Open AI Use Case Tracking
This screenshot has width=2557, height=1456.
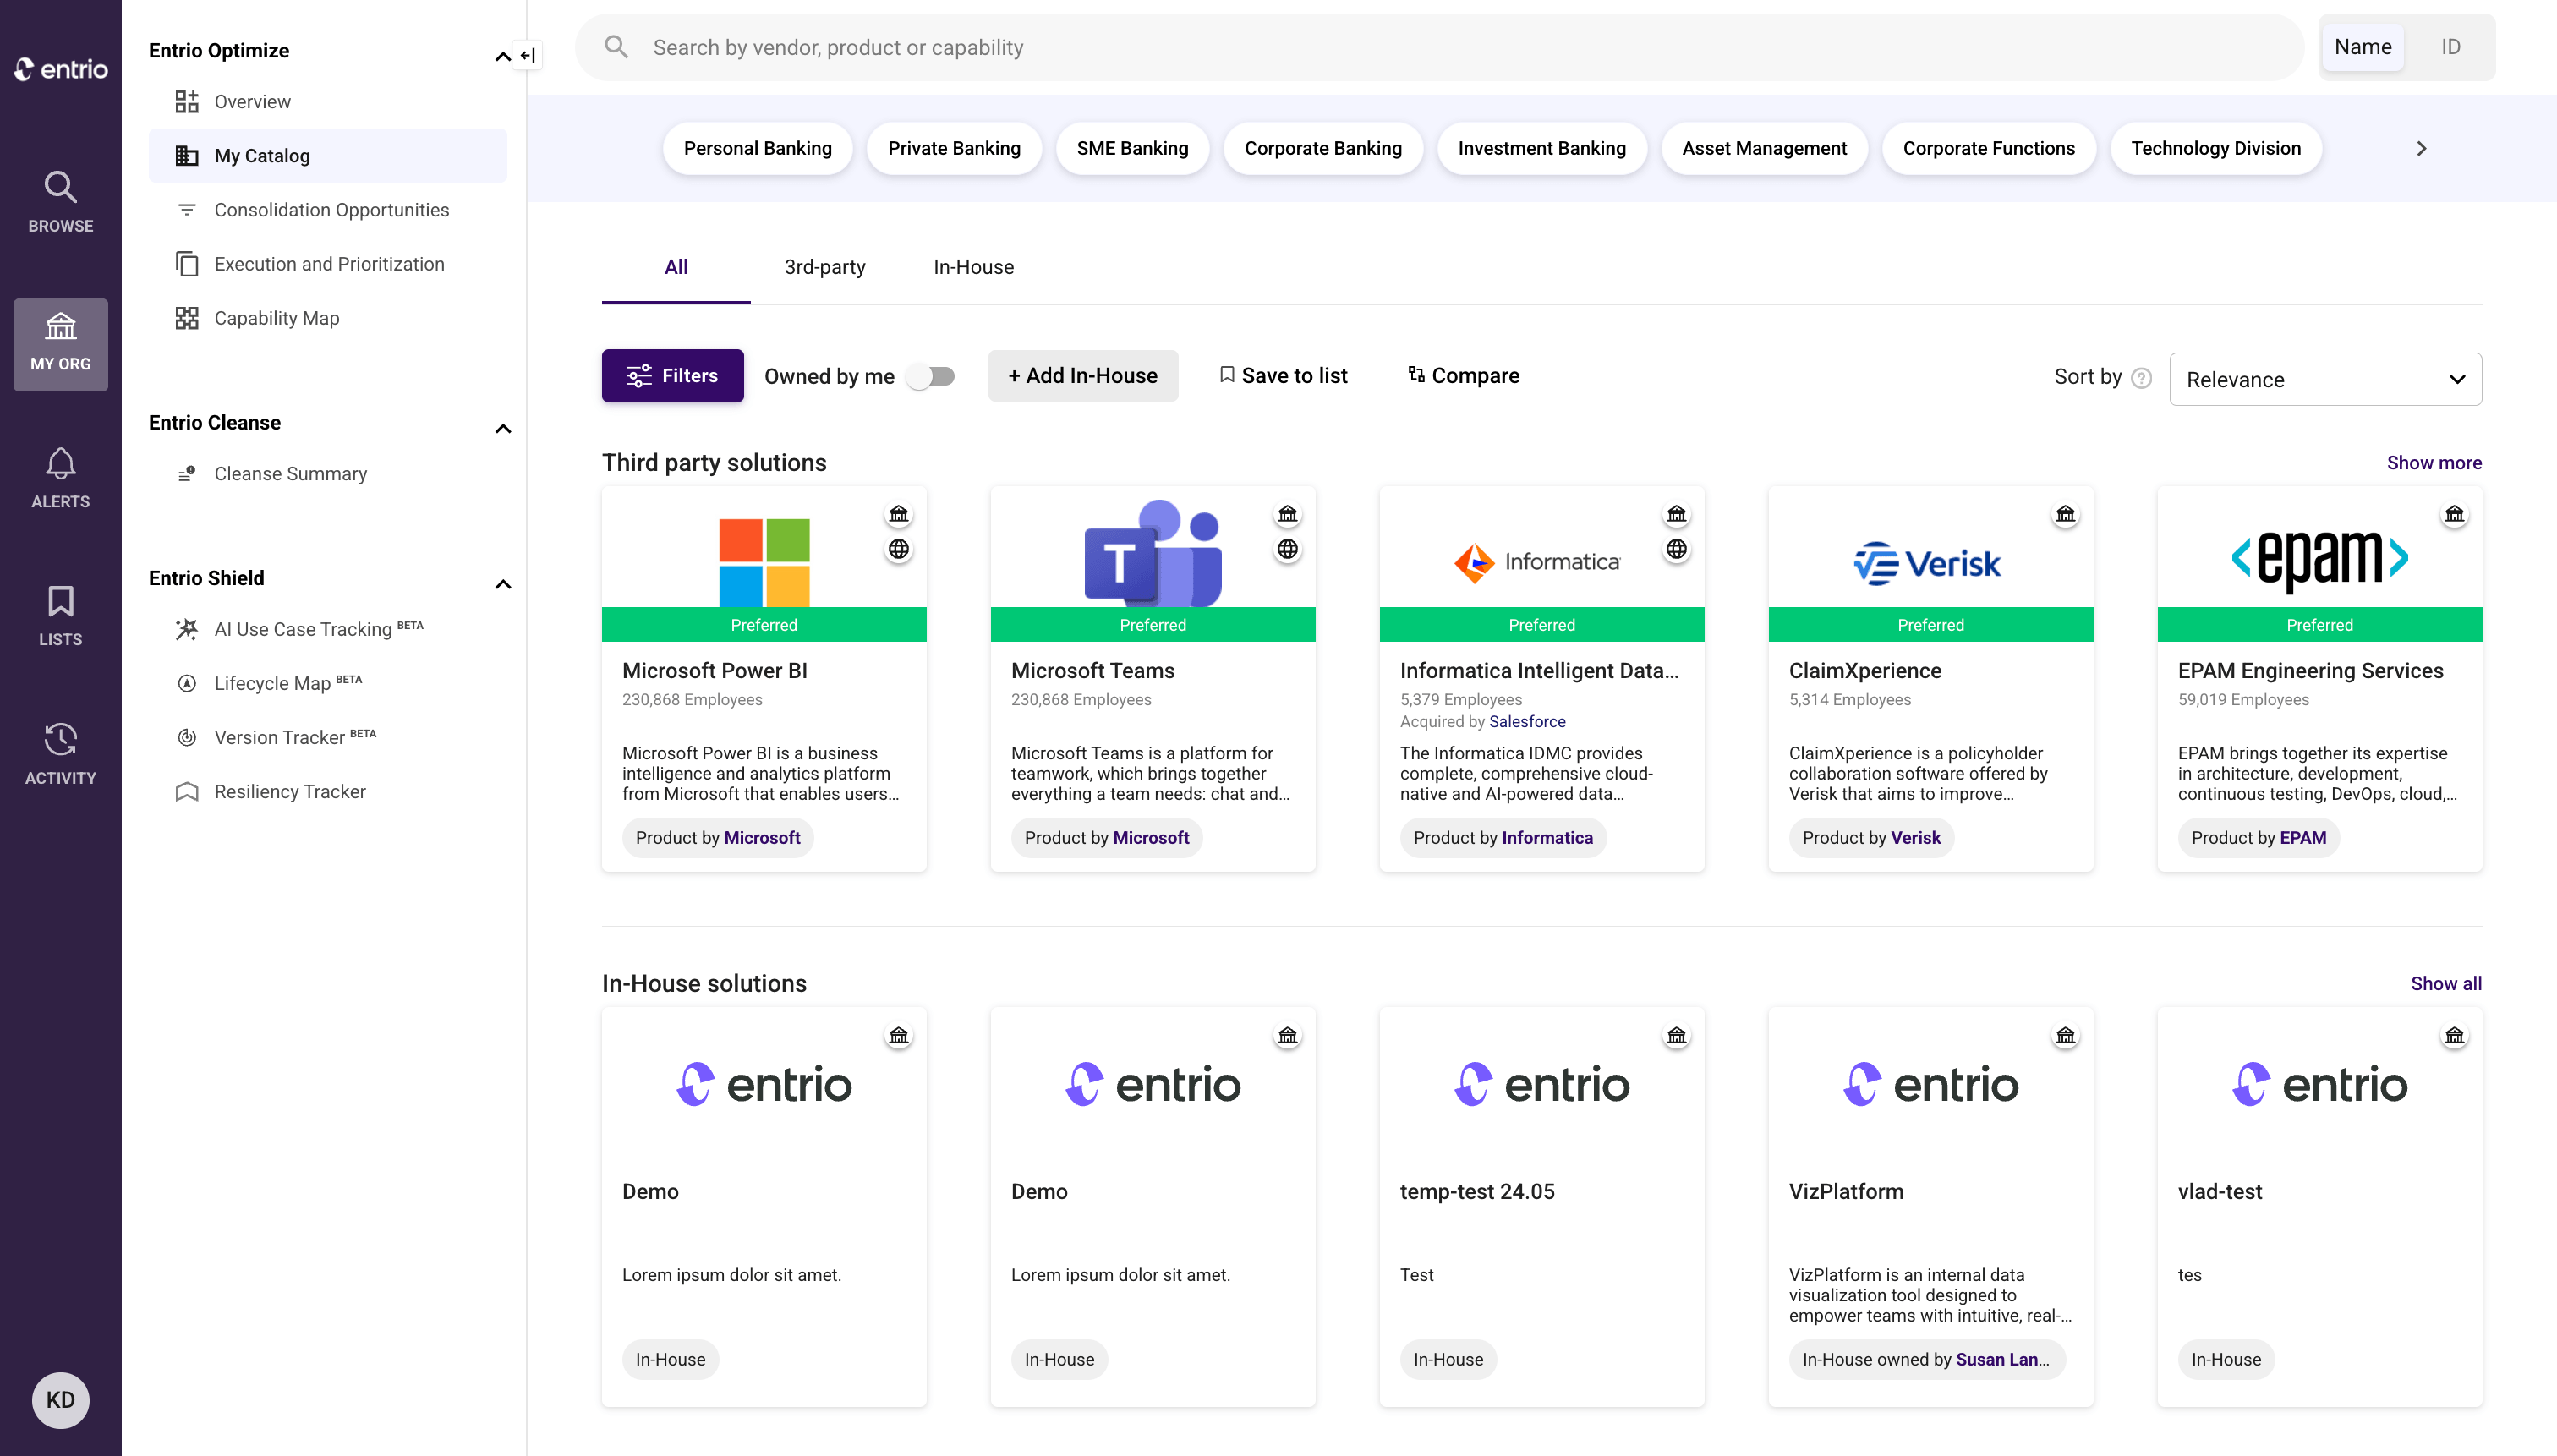(x=327, y=628)
